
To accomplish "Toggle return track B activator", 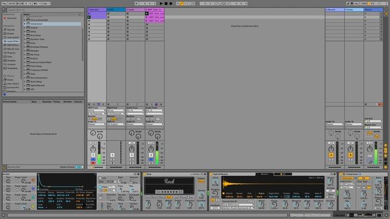I will (x=350, y=155).
